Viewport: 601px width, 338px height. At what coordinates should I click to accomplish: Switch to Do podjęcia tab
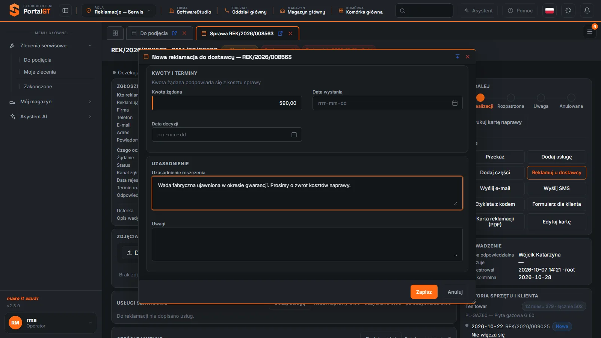(154, 33)
